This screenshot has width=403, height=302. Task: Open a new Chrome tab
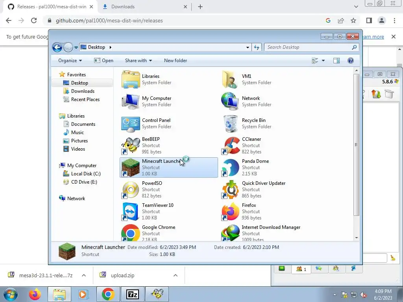[x=200, y=7]
